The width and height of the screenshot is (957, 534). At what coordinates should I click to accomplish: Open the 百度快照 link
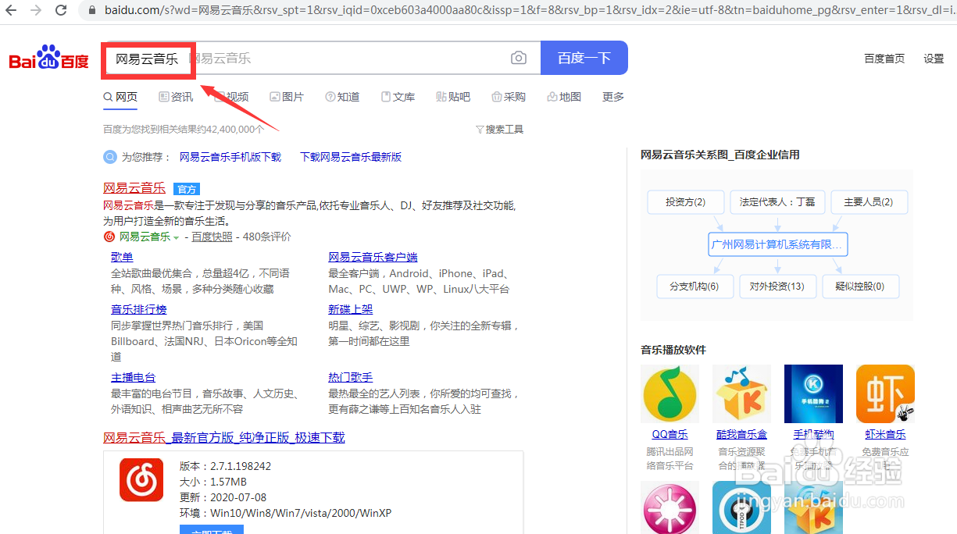(212, 237)
